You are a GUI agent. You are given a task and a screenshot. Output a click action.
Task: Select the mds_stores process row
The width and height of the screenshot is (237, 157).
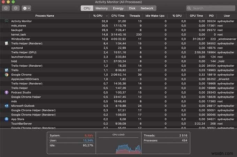point(118,25)
